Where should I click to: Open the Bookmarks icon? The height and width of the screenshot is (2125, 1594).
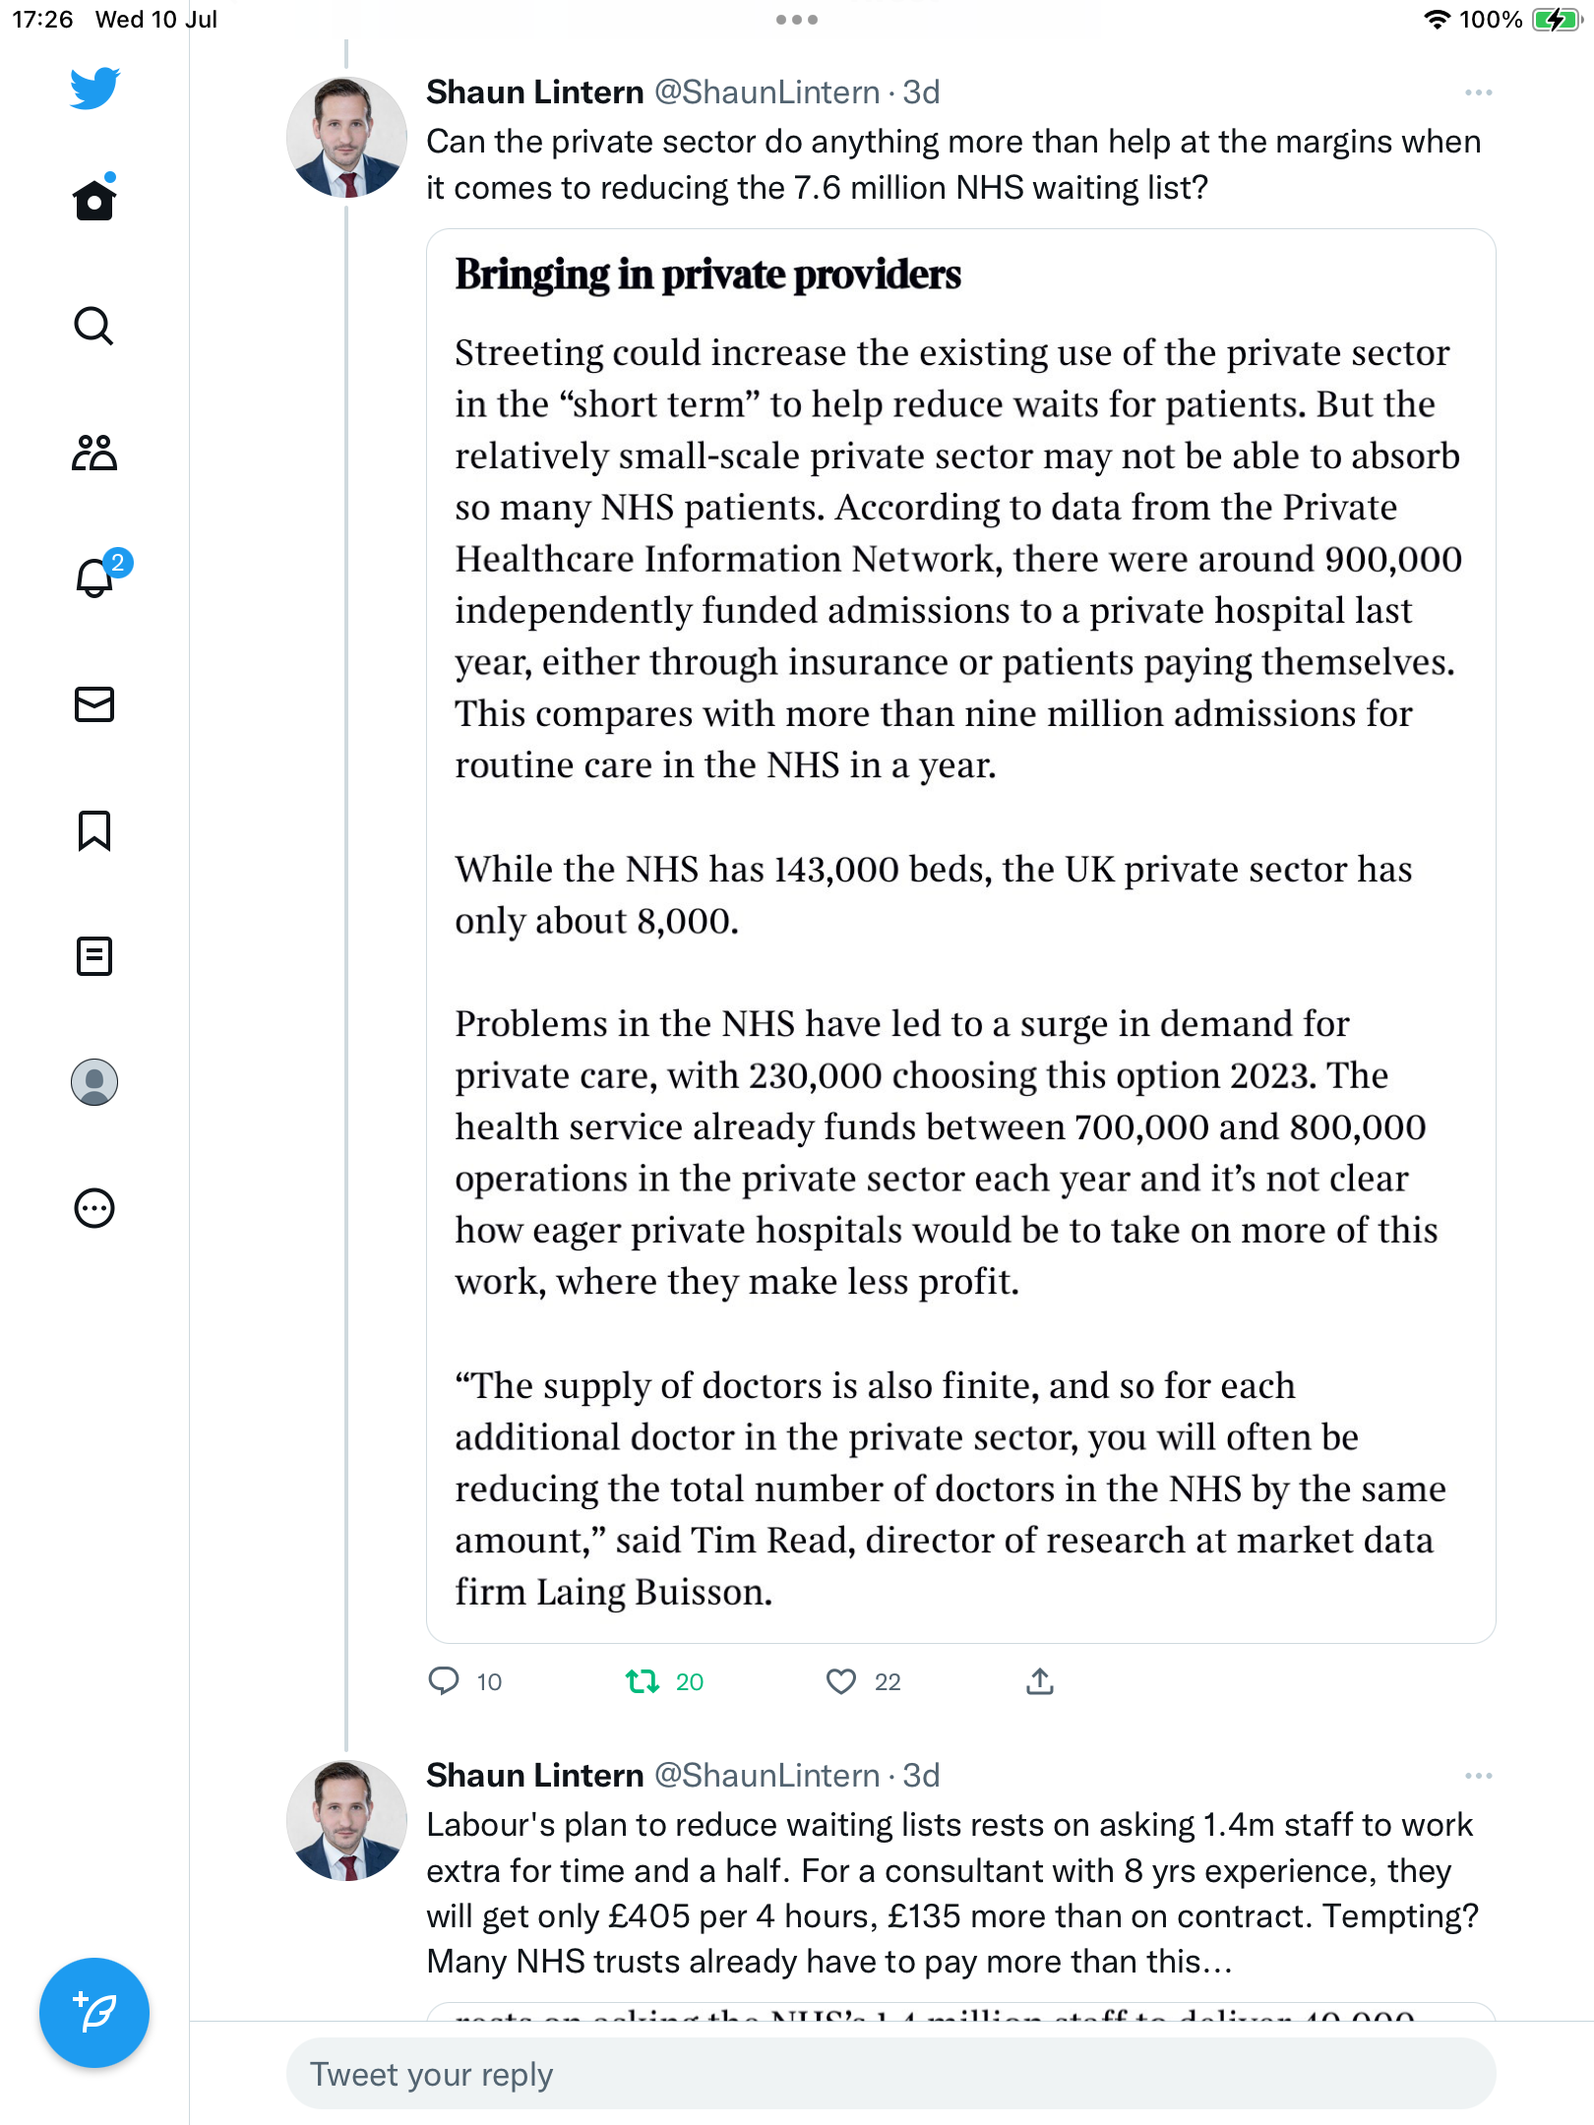[x=94, y=830]
